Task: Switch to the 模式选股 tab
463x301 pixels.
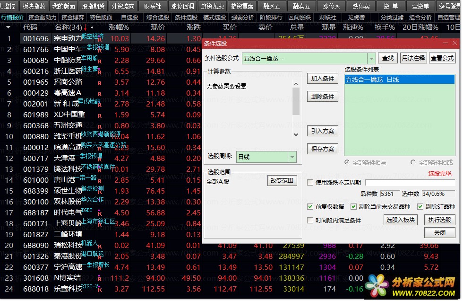Action: point(214,18)
